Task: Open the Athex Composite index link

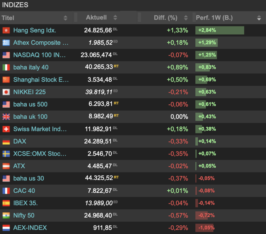Action: pos(41,43)
